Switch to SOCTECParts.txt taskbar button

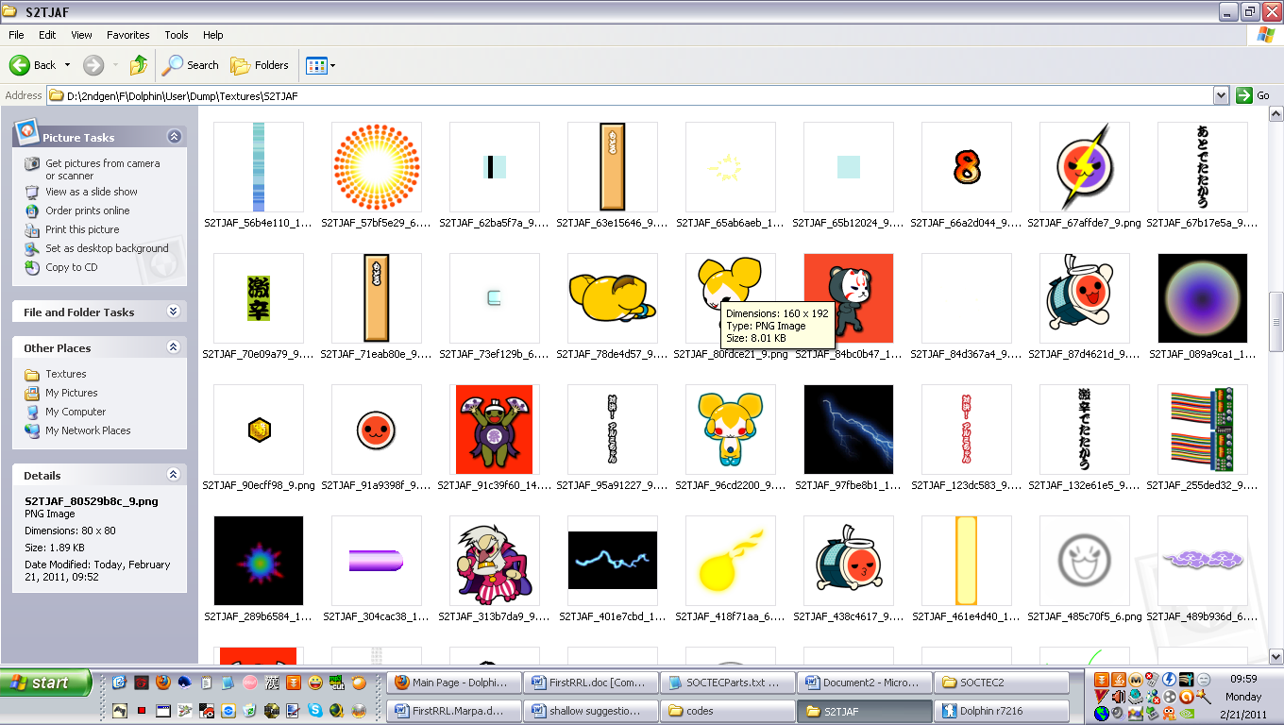pyautogui.click(x=726, y=683)
